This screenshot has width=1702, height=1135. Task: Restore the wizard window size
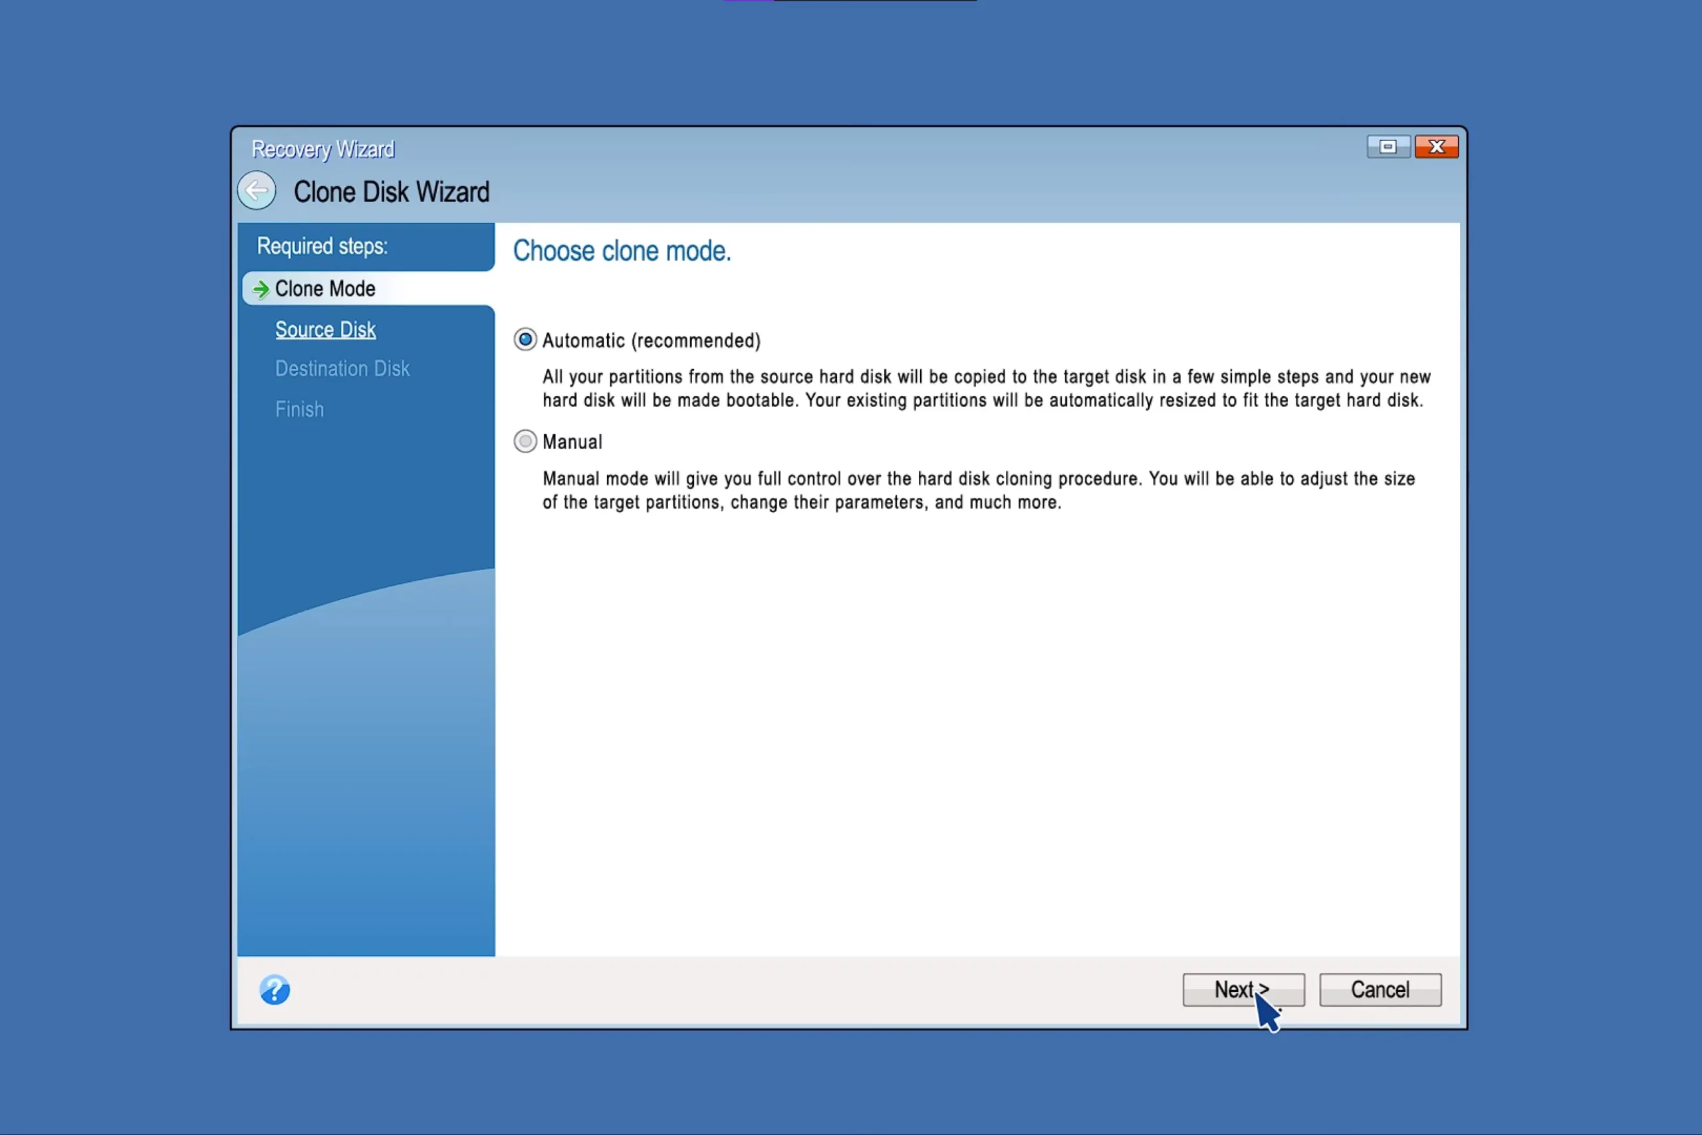pyautogui.click(x=1388, y=147)
